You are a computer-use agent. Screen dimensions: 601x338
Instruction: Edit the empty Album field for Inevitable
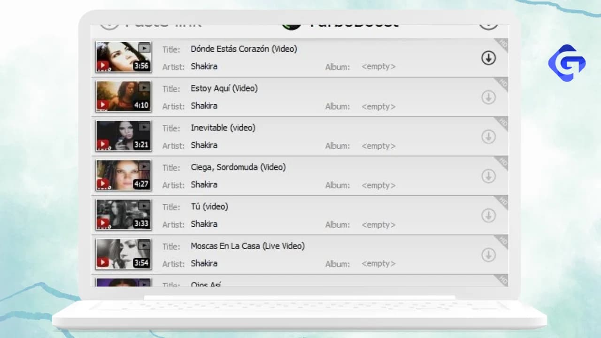(378, 146)
